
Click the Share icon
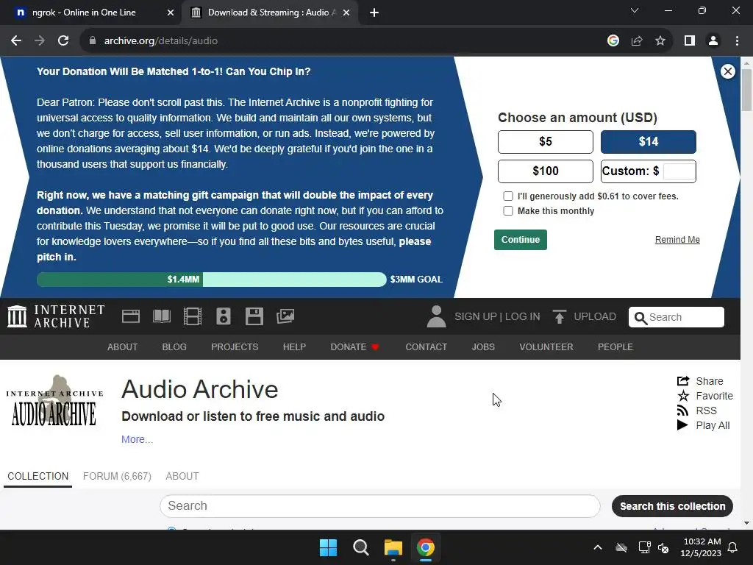coord(683,381)
